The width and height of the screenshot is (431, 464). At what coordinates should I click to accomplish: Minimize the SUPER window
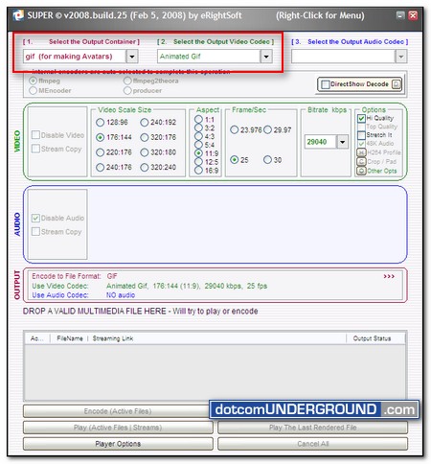tap(400, 15)
